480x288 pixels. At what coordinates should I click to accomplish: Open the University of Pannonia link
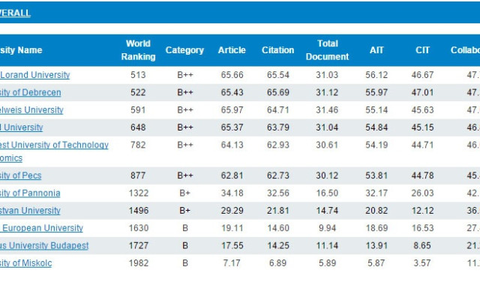tap(30, 193)
